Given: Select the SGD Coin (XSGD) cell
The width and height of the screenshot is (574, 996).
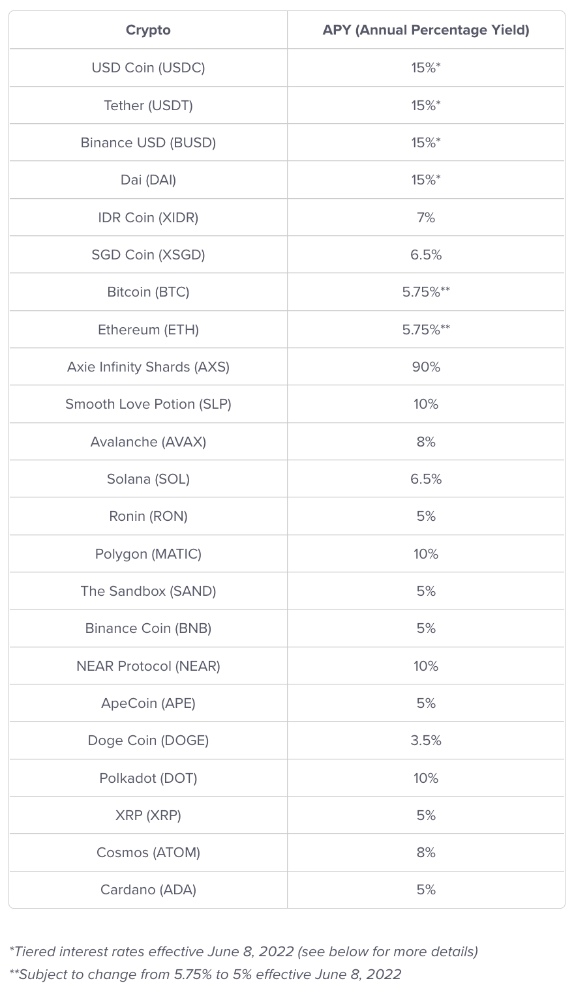Looking at the screenshot, I should (148, 255).
